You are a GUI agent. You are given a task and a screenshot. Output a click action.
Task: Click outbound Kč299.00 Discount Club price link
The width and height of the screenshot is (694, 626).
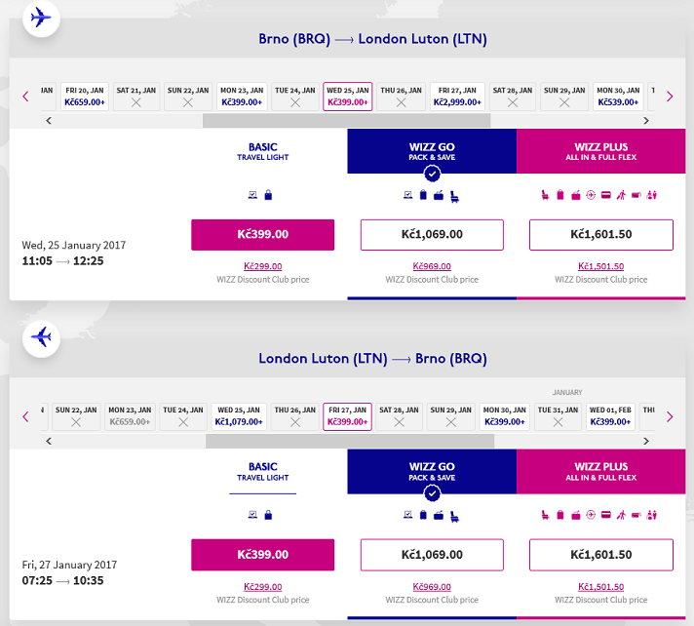(x=263, y=266)
